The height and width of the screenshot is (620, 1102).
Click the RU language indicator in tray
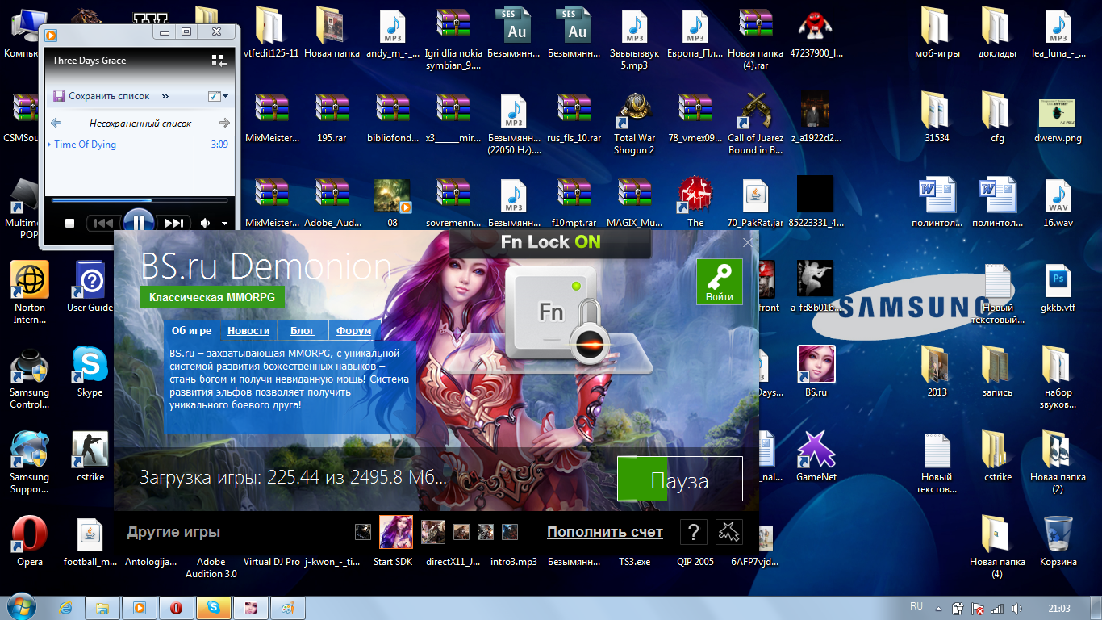coord(916,606)
